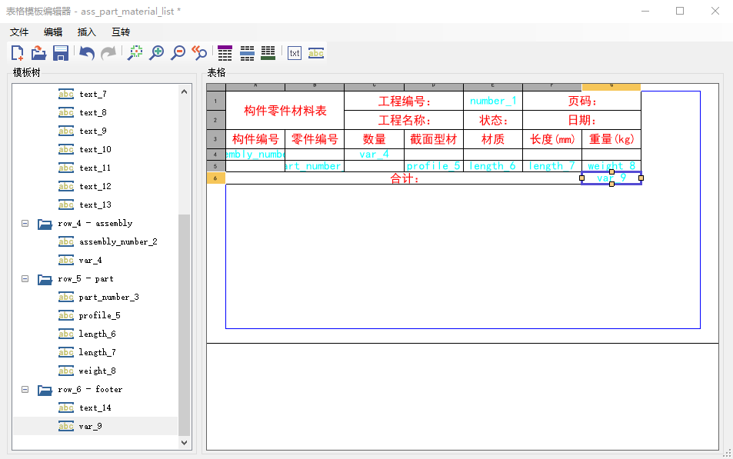Screen dimensions: 733x459
Task: Zoom in on the table view
Action: (x=157, y=53)
